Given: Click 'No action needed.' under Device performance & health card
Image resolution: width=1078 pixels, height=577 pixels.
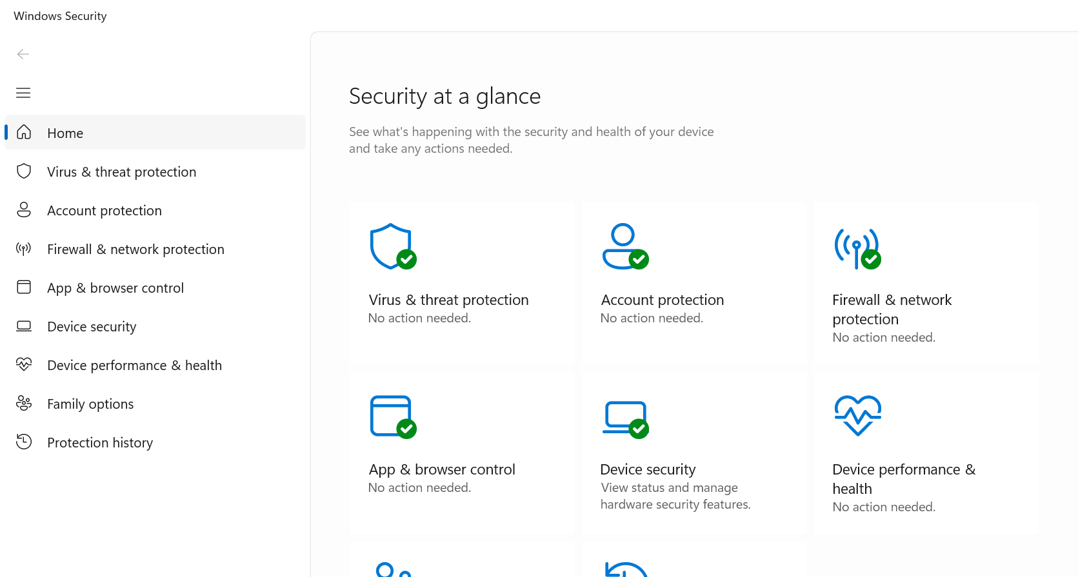Looking at the screenshot, I should point(884,507).
